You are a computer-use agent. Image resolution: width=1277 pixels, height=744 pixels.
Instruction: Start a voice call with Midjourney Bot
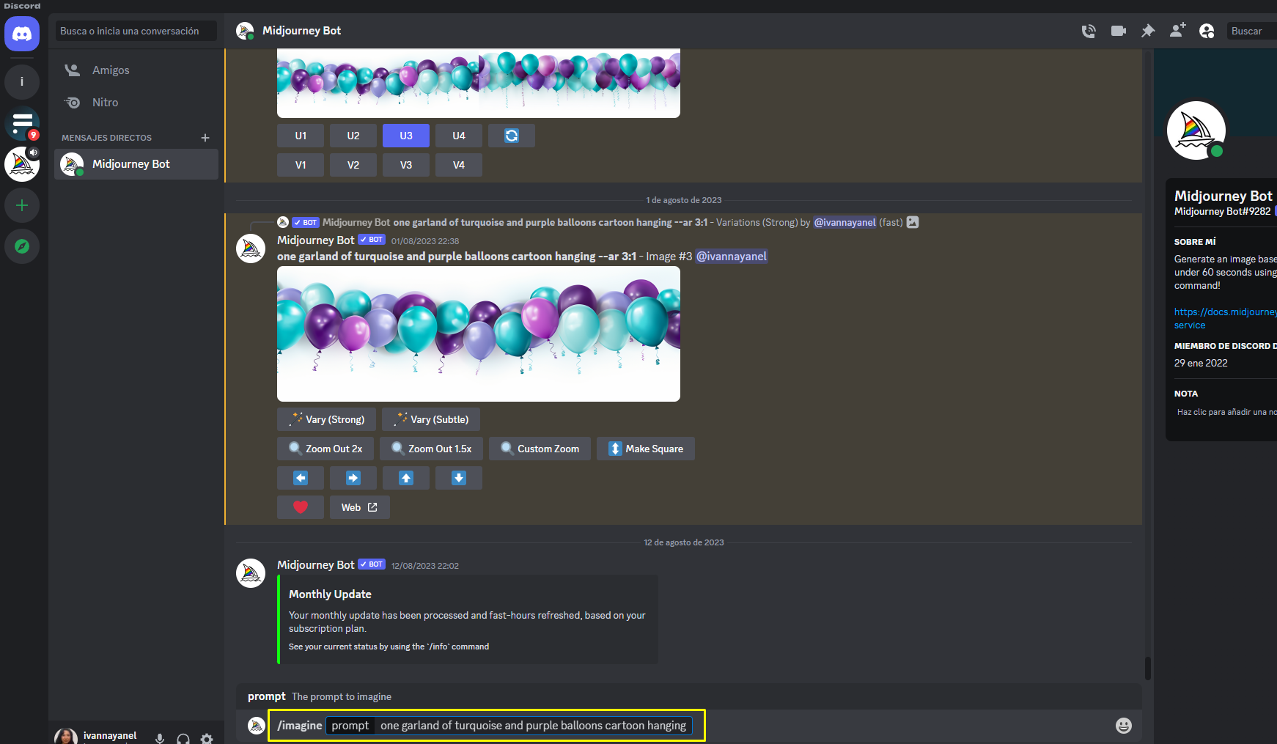[x=1089, y=31]
